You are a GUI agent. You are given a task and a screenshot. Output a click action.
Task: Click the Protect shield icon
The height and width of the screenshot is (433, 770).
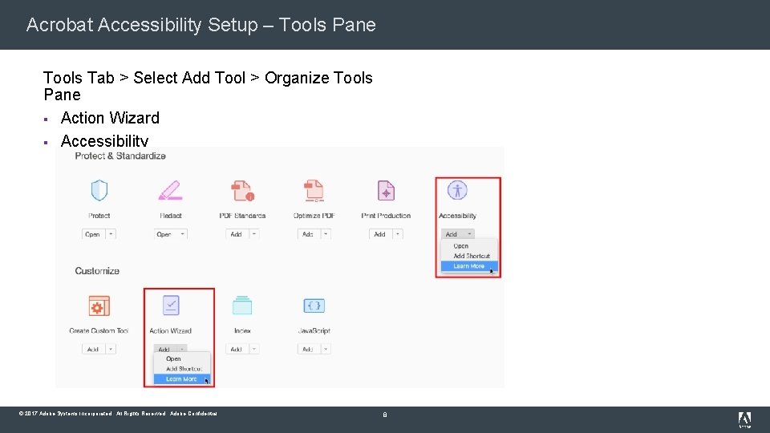pos(99,191)
